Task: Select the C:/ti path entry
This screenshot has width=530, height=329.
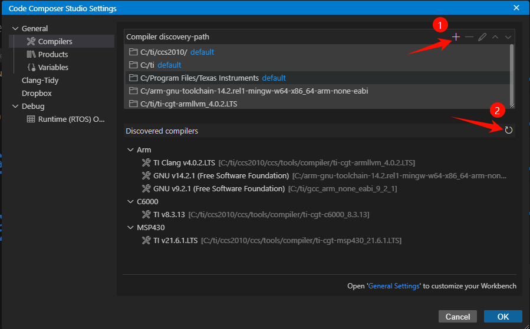Action: [318, 65]
